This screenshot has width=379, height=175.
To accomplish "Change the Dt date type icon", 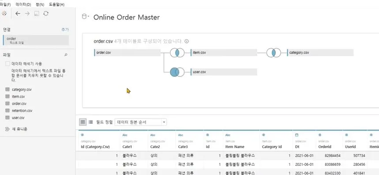I will (x=297, y=135).
